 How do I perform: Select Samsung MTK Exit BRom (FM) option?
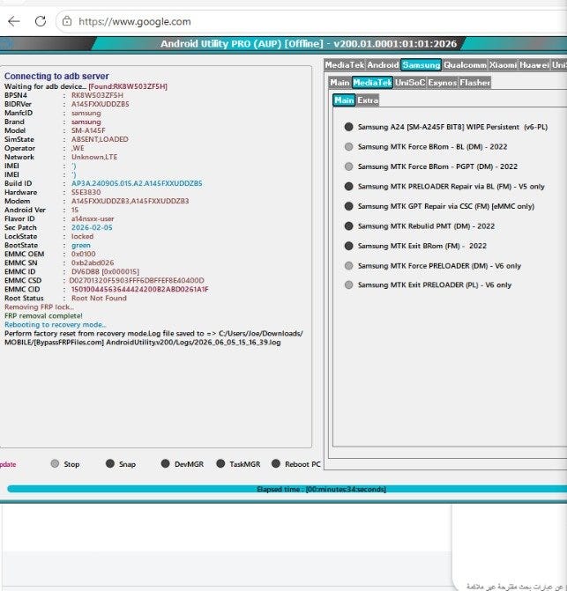[x=415, y=246]
